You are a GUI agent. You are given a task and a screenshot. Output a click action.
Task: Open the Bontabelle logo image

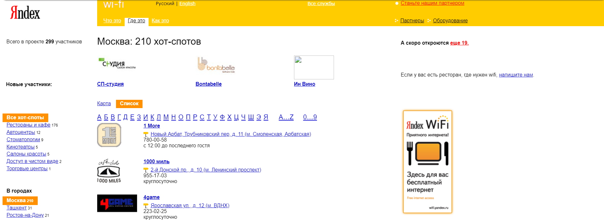[x=216, y=65]
